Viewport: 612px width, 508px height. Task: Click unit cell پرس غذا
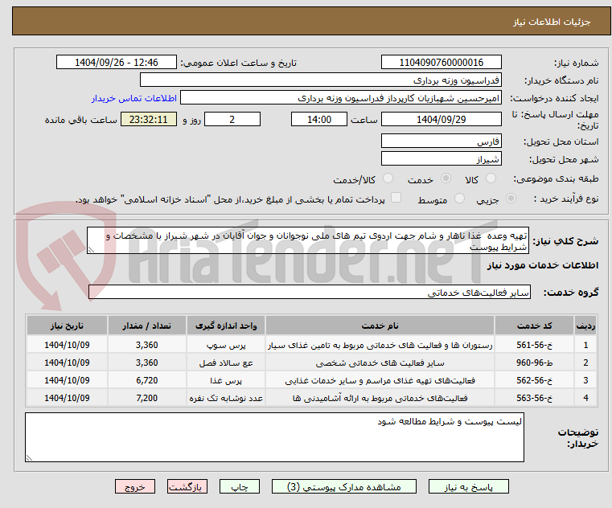pos(226,381)
